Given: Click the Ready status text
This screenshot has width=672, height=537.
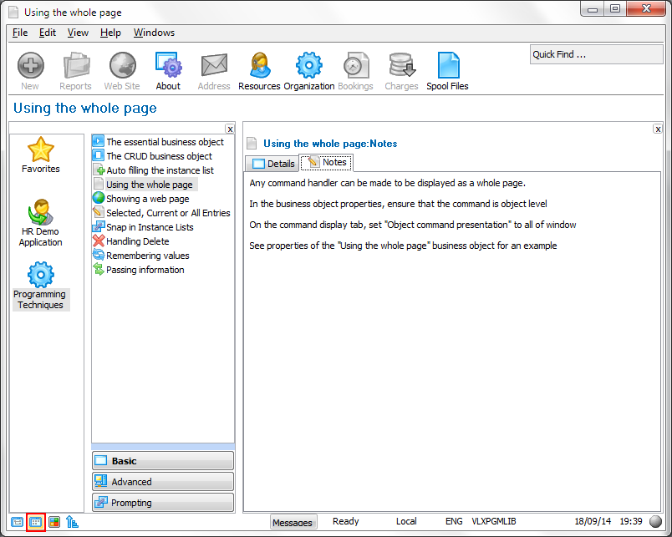Looking at the screenshot, I should [x=346, y=521].
